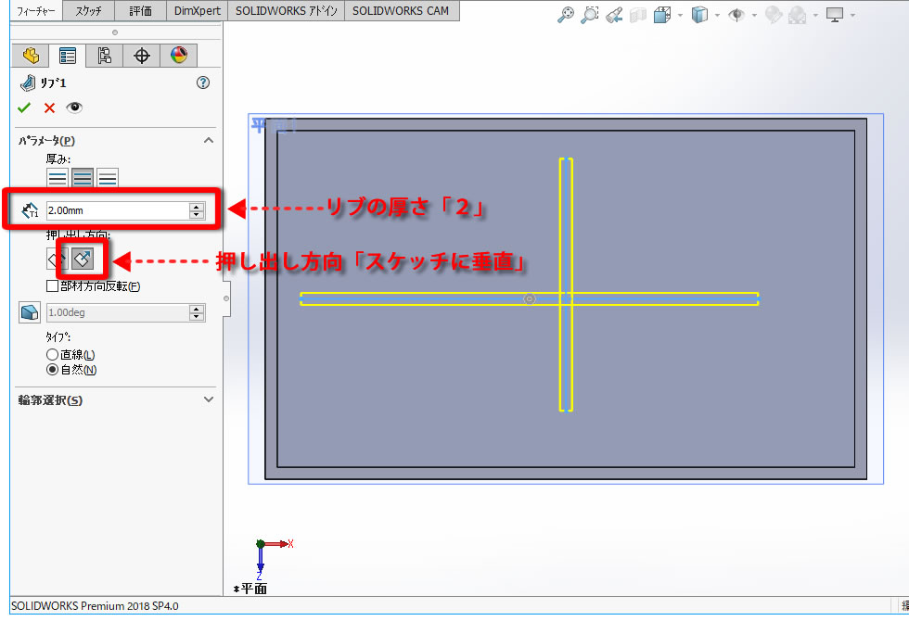The image size is (909, 621).
Task: Switch to the スケッチ tab
Action: click(x=89, y=10)
